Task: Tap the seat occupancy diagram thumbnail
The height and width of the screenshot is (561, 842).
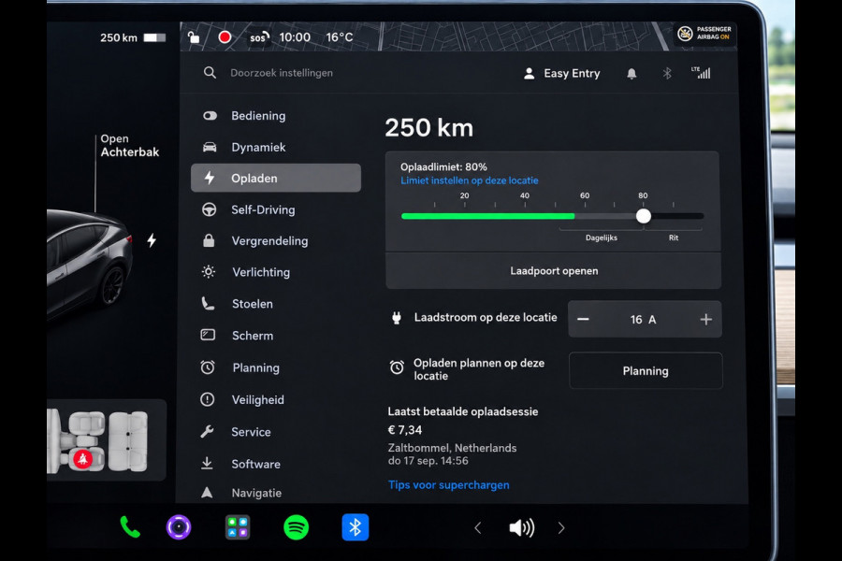Action: coord(107,440)
